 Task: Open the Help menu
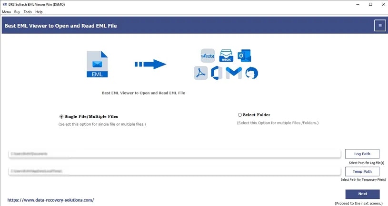coord(39,12)
